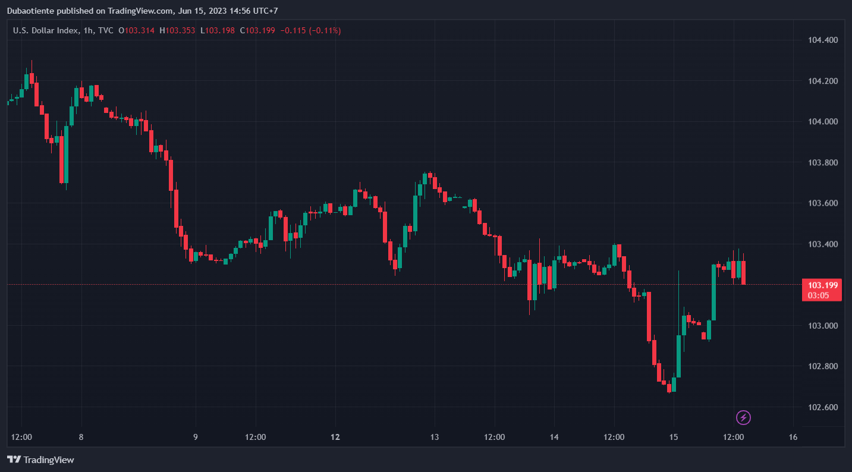852x472 pixels.
Task: Click date label 13 on time axis
Action: [x=434, y=437]
